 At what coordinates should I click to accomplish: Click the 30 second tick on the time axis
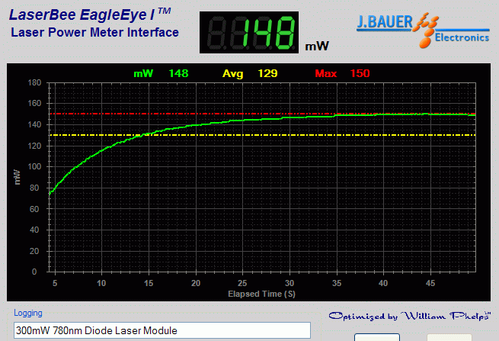click(x=289, y=283)
